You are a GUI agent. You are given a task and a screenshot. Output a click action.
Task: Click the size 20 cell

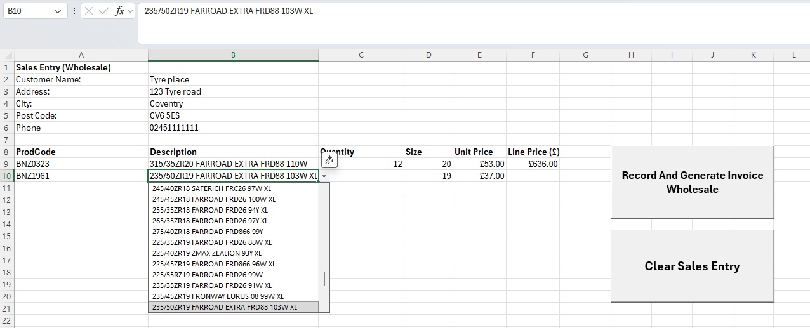point(428,164)
